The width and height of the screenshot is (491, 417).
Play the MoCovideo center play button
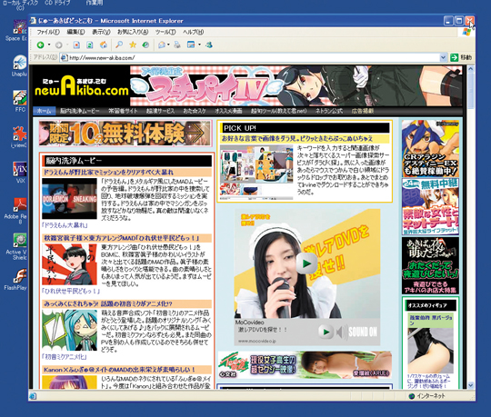click(307, 263)
